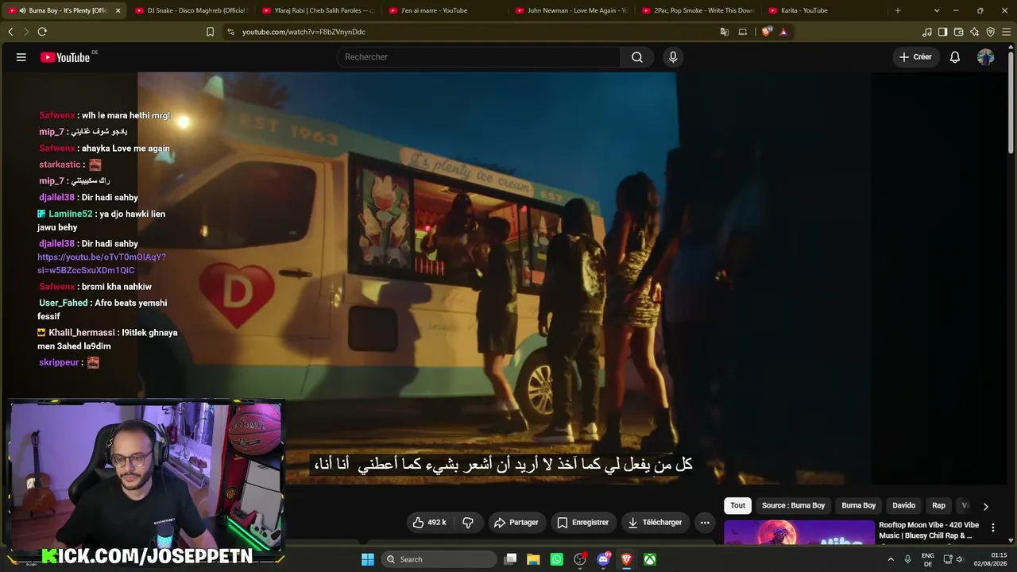Dislike the video
1017x572 pixels.
tap(468, 523)
